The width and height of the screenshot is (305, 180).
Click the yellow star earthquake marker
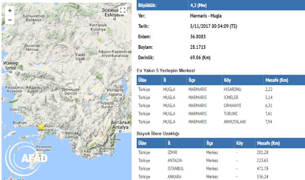[41, 126]
